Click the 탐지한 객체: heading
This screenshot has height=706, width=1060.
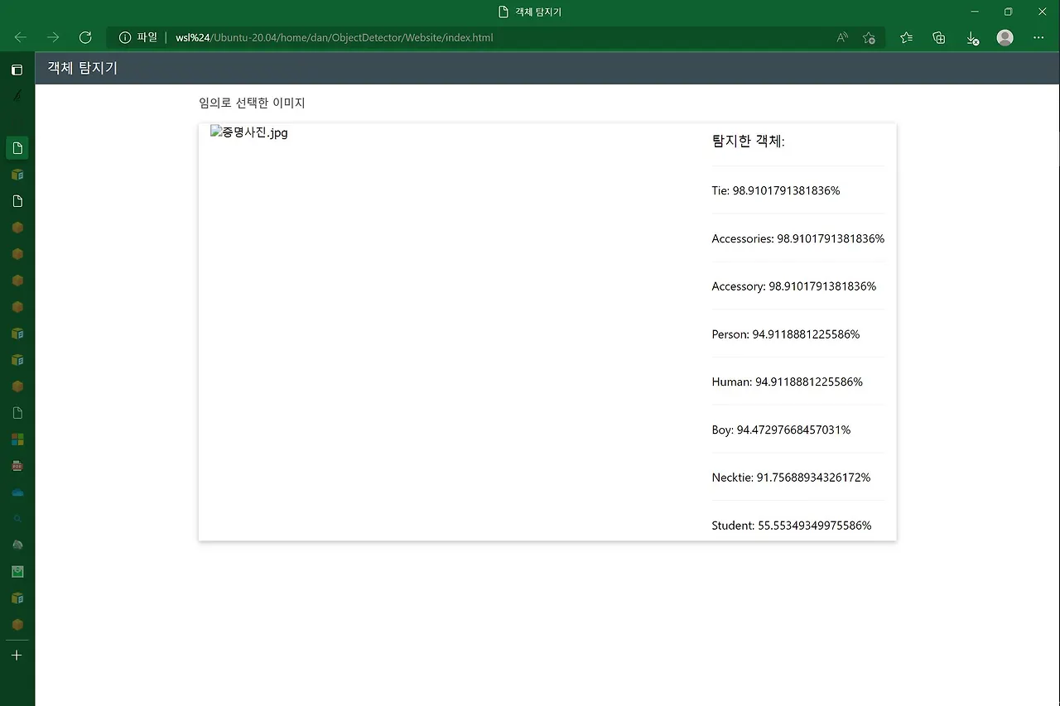tap(747, 141)
